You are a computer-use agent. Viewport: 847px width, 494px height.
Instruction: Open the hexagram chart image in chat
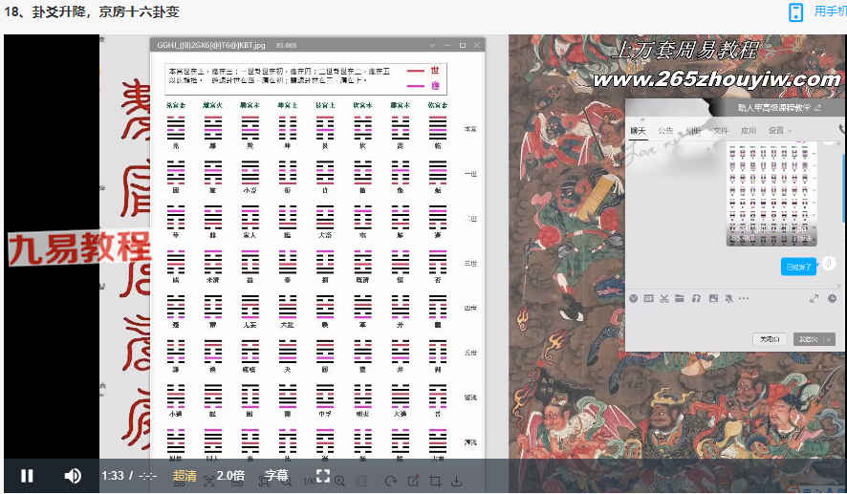(x=771, y=194)
